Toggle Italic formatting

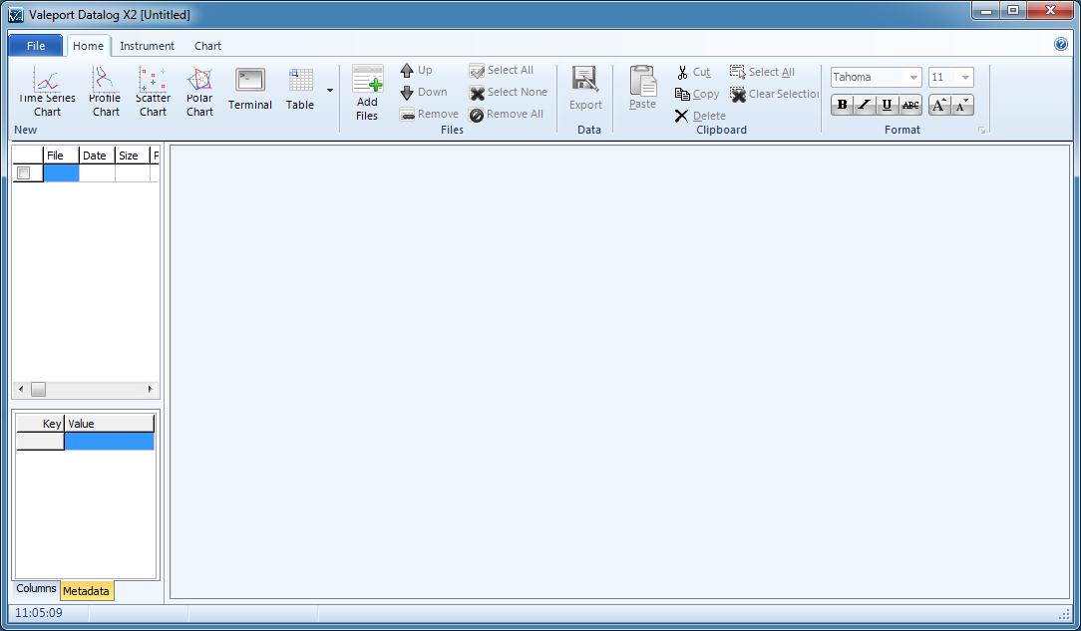click(864, 105)
